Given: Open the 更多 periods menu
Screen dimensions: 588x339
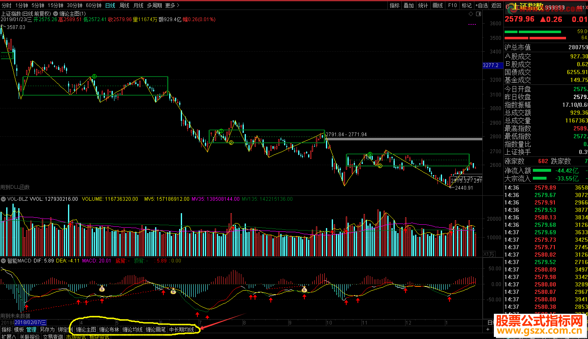Looking at the screenshot, I should coord(172,5).
